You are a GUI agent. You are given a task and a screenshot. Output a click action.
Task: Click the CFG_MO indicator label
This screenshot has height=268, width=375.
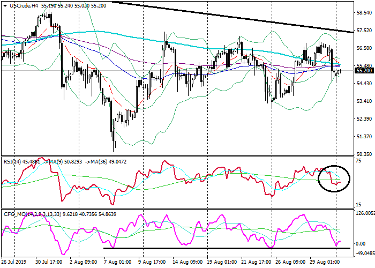[14, 214]
